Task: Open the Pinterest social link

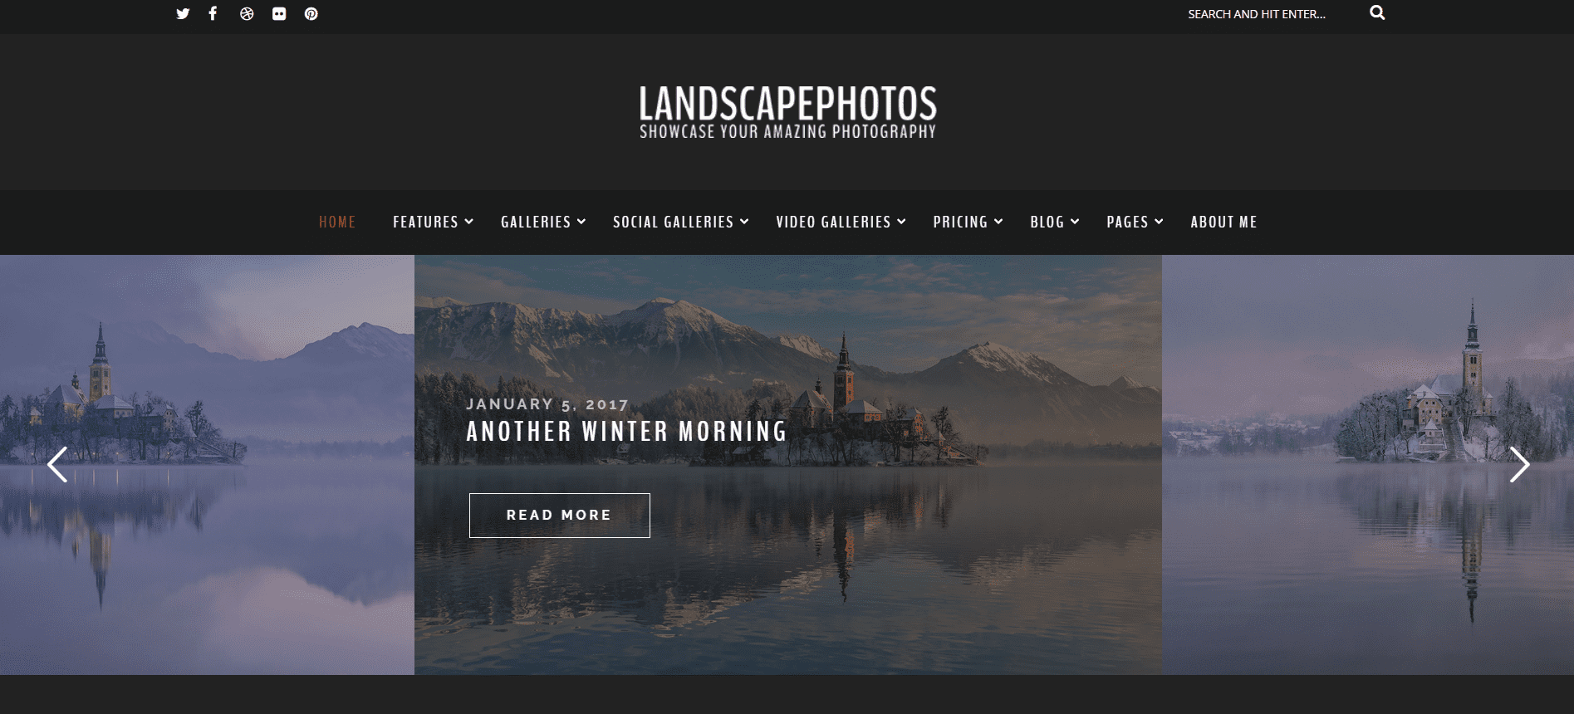Action: [x=311, y=13]
